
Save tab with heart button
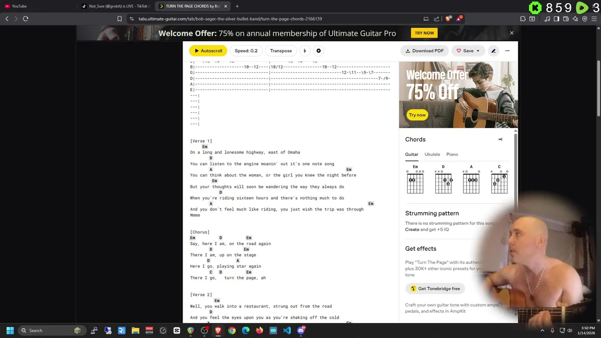tap(465, 51)
